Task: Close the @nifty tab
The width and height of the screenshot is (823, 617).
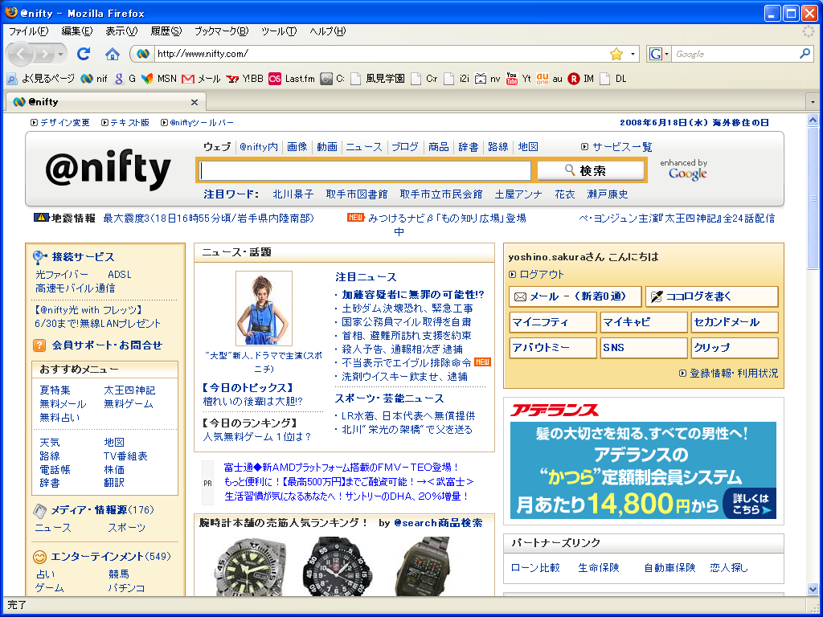Action: 194,102
